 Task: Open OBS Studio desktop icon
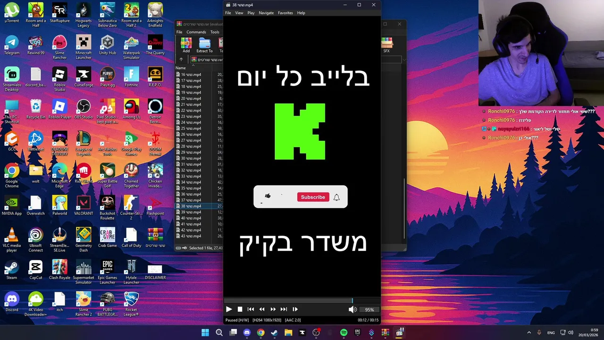pyautogui.click(x=84, y=109)
